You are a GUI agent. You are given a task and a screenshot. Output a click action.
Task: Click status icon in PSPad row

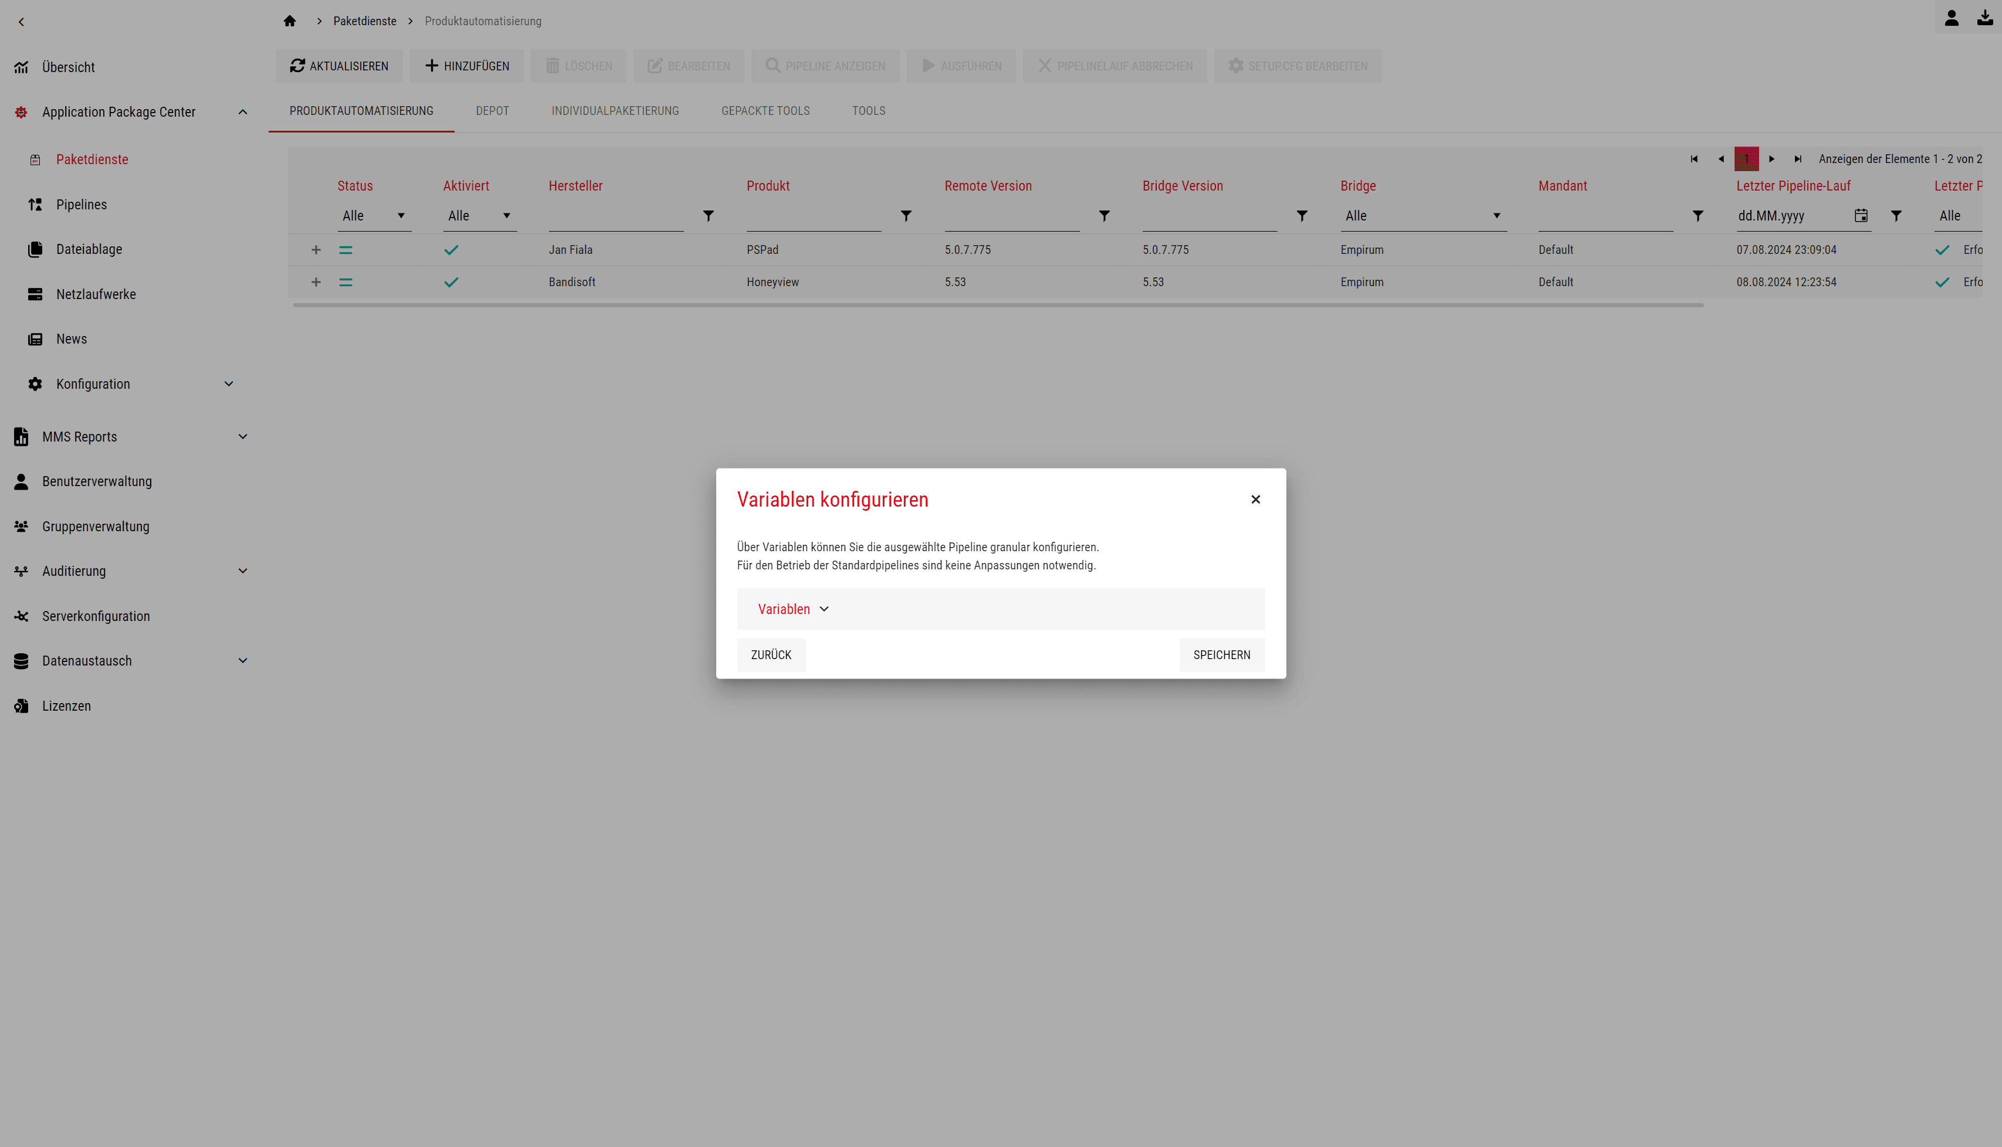tap(346, 250)
